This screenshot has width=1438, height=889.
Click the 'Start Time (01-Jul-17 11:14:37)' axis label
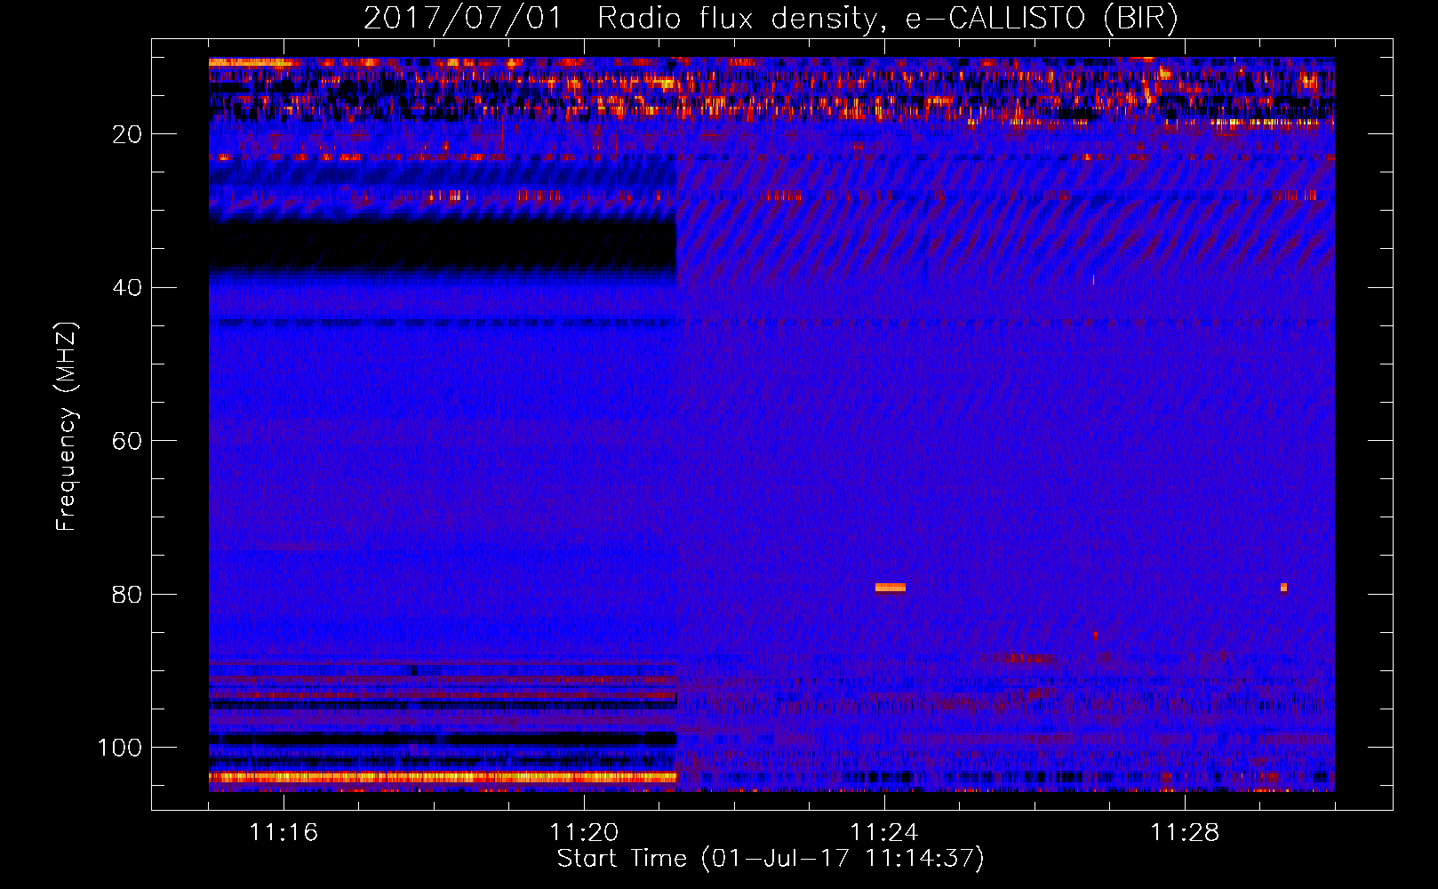pos(771,859)
